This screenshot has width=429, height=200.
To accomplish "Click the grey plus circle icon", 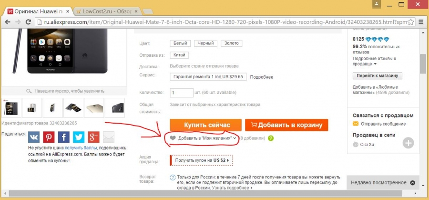I will pos(408,143).
